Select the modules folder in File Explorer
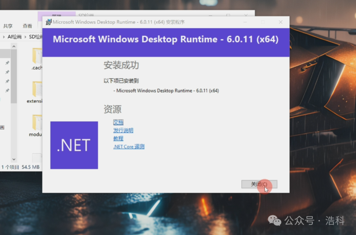356x235 pixels. tap(36, 126)
